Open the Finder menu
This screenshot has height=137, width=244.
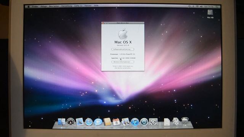35,6
